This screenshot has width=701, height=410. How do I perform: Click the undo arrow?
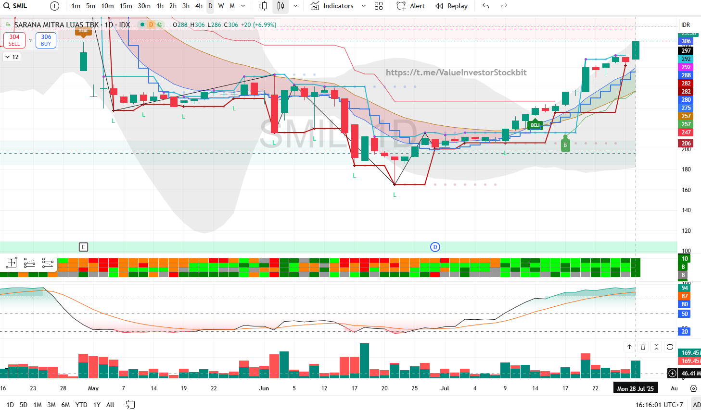486,6
